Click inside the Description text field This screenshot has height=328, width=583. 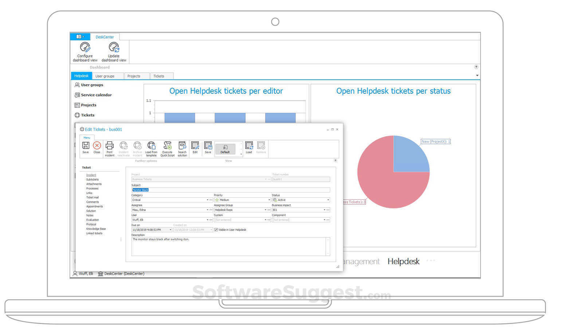pyautogui.click(x=230, y=246)
